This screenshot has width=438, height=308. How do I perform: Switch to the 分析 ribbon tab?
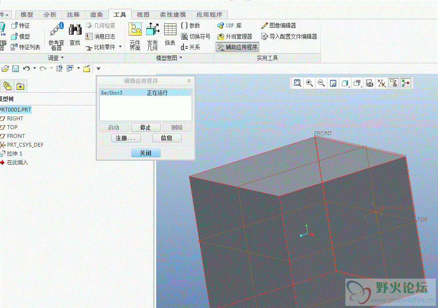click(x=50, y=15)
